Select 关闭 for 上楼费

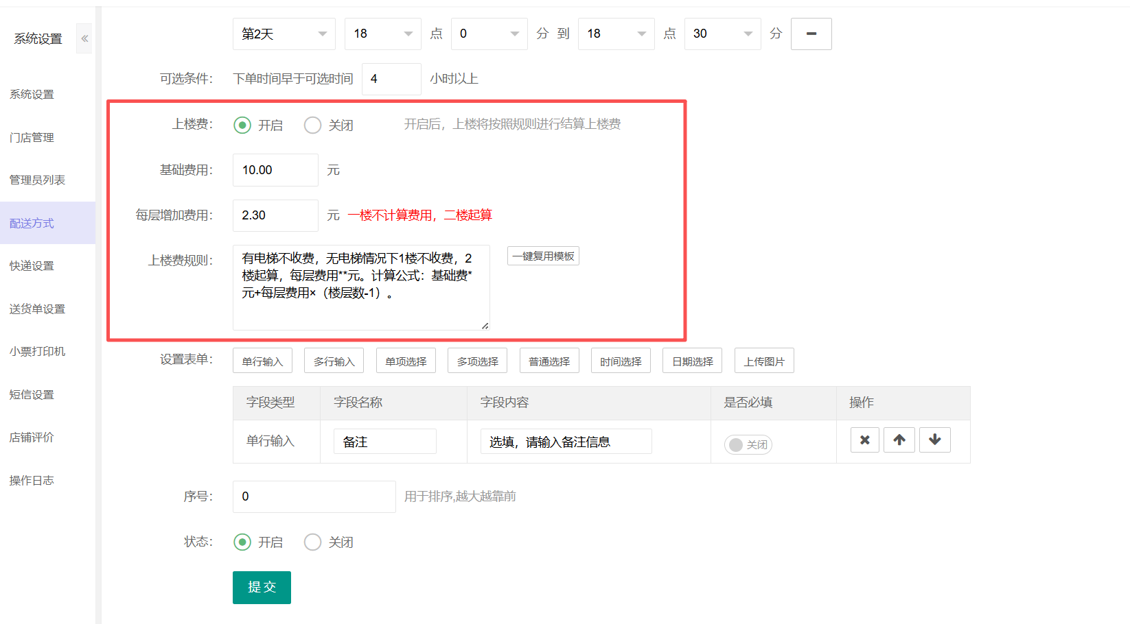click(x=312, y=125)
